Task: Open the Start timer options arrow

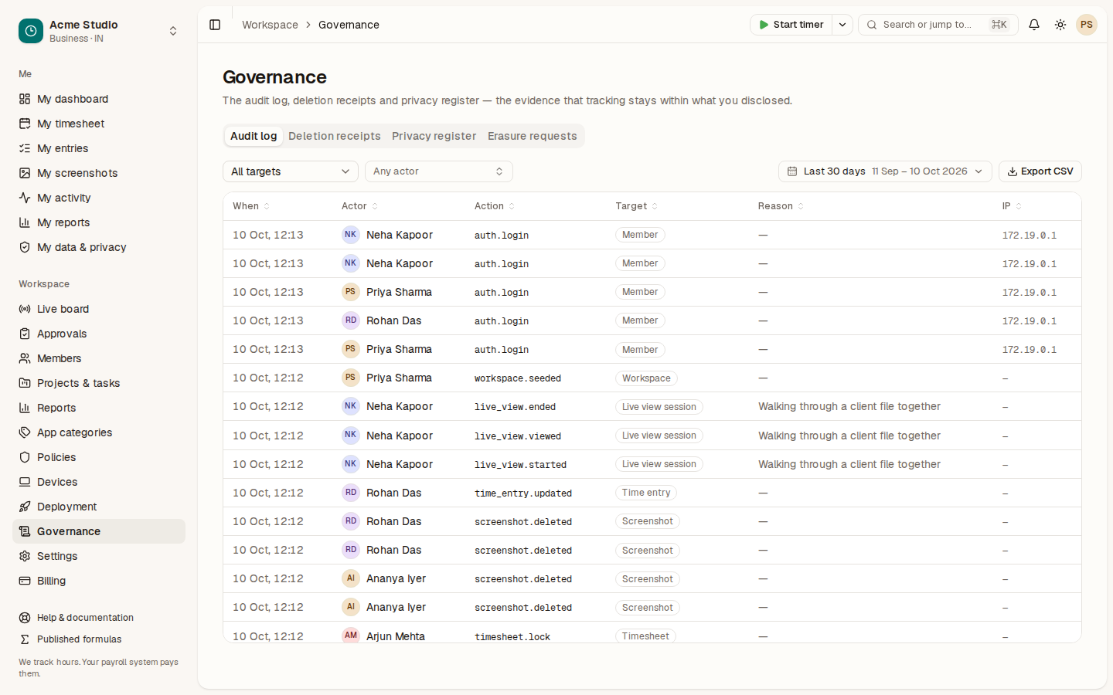Action: (842, 25)
